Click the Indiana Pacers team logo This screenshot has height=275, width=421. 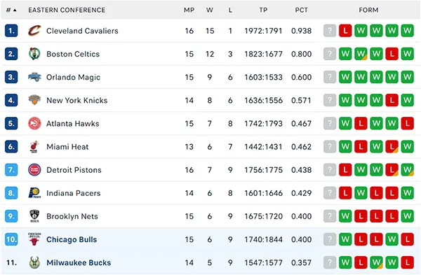pos(34,193)
